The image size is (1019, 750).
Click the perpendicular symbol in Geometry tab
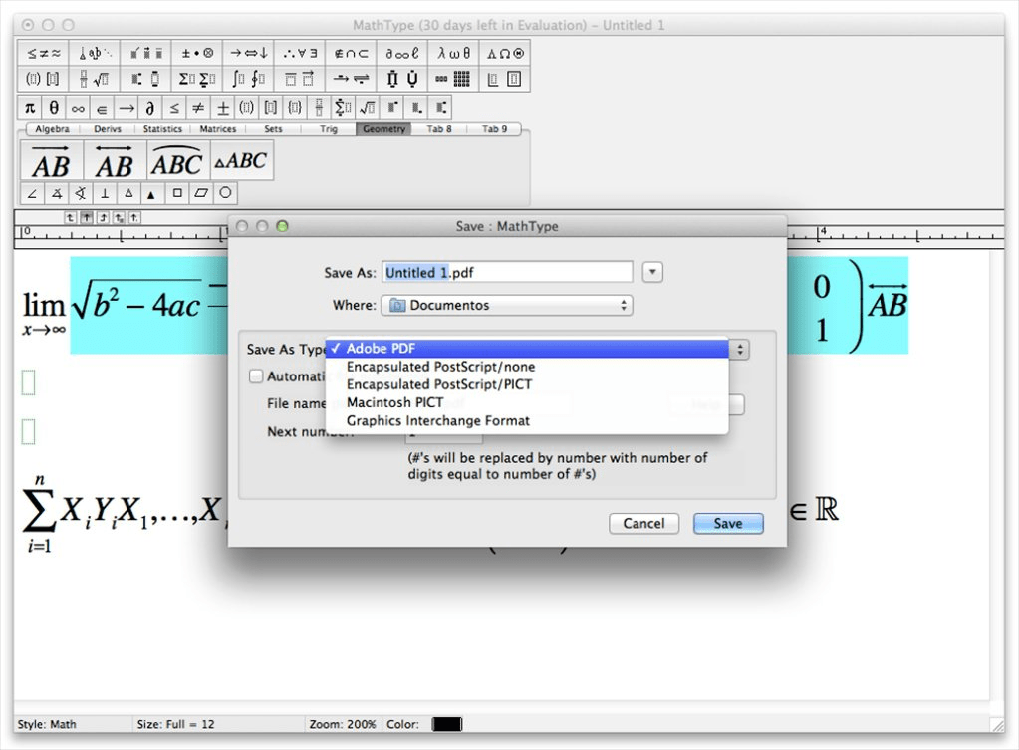(104, 193)
